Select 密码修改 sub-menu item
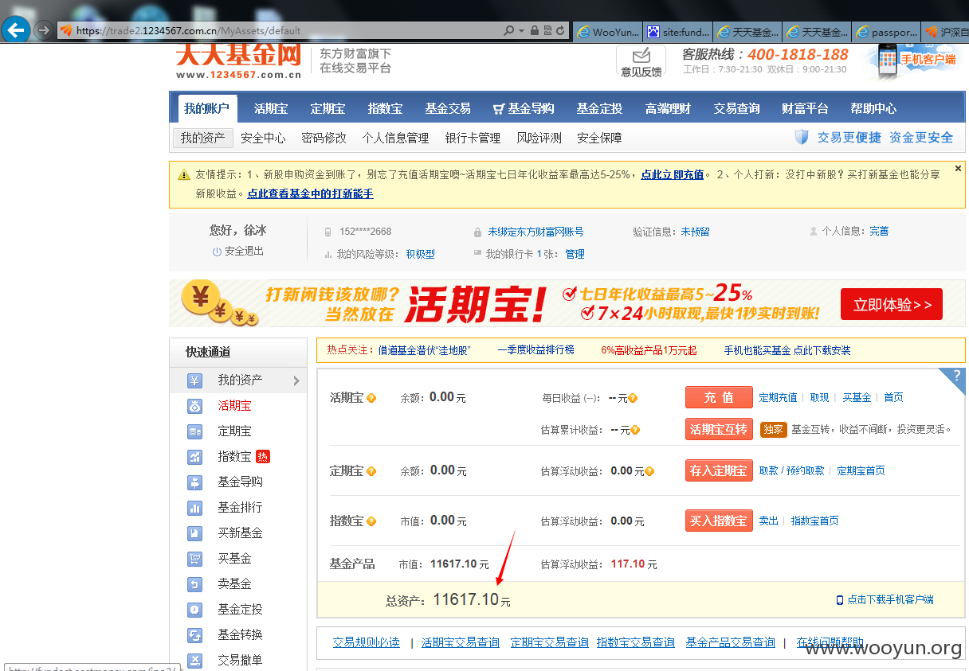Viewport: 969px width, 671px height. coord(324,138)
